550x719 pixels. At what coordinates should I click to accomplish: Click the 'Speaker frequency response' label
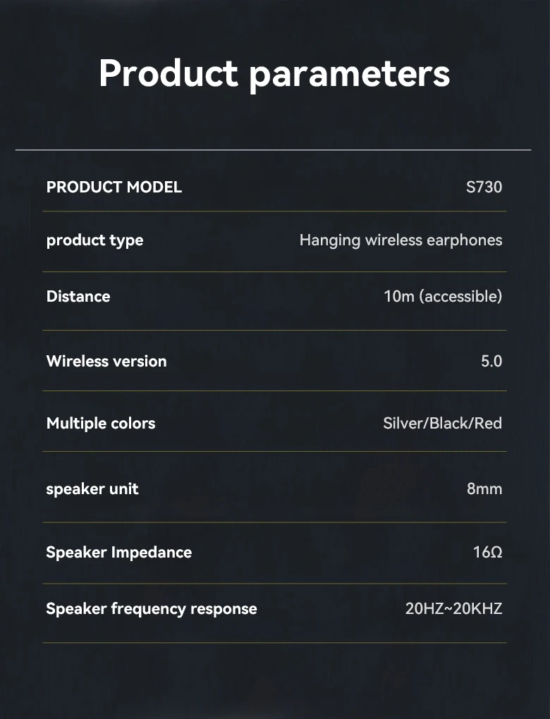(x=152, y=609)
